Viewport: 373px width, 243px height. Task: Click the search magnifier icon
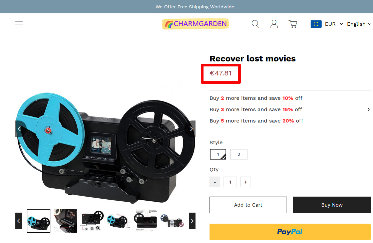point(255,24)
